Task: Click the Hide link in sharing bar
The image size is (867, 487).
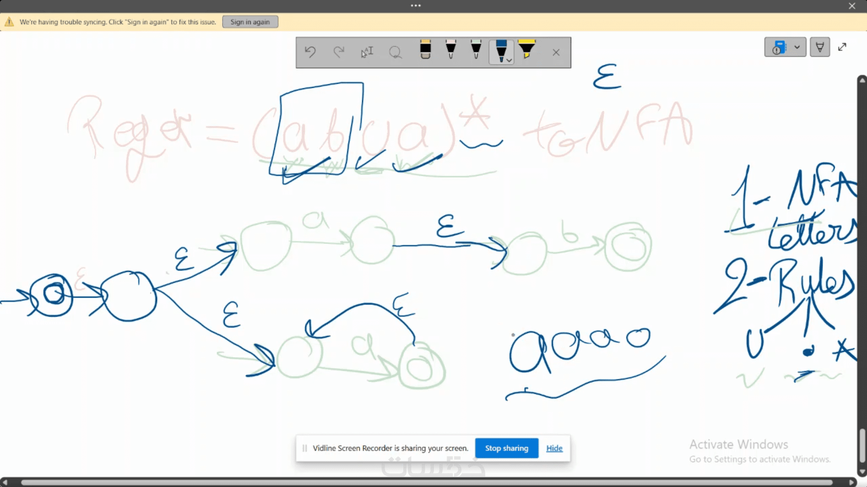Action: pos(554,448)
